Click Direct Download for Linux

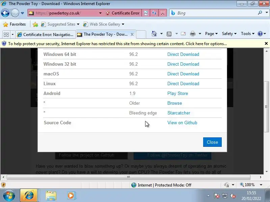click(183, 83)
